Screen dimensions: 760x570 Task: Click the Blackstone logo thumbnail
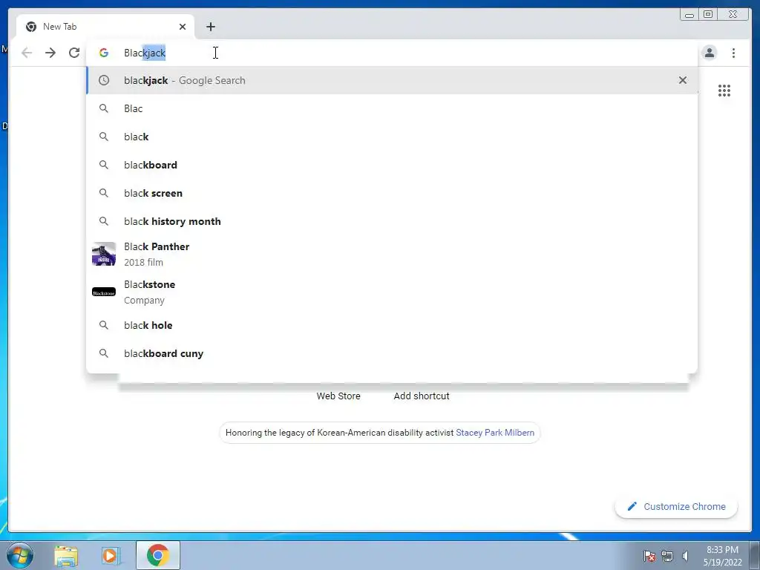pyautogui.click(x=104, y=292)
